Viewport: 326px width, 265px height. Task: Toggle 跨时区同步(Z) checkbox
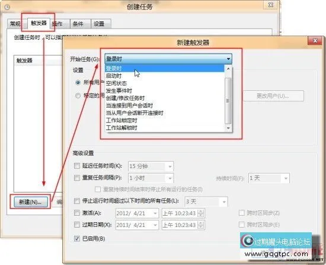point(242,213)
